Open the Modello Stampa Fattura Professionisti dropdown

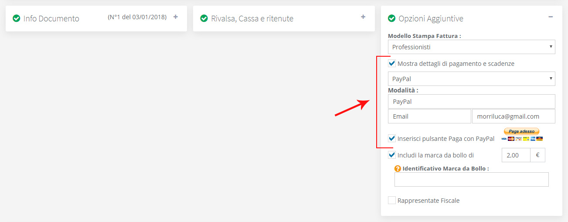coord(471,47)
